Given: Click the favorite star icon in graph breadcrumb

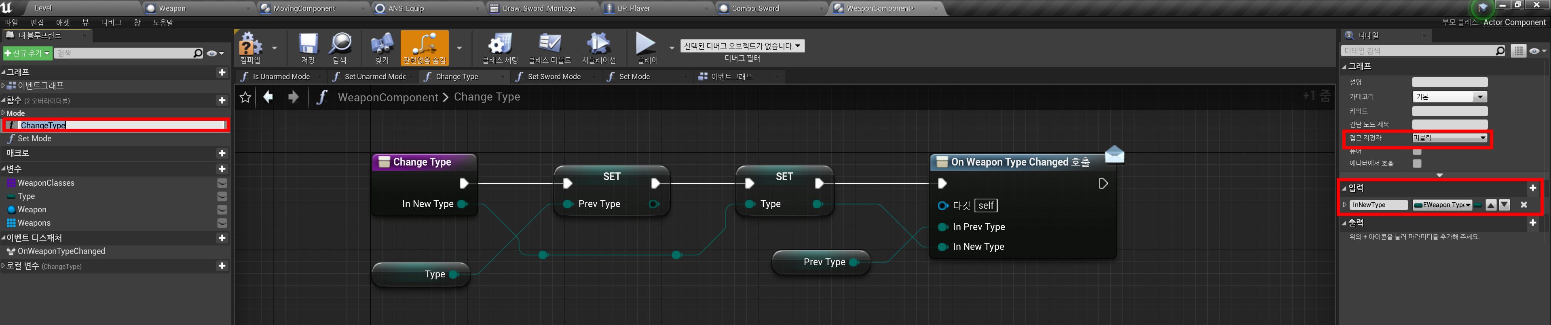Looking at the screenshot, I should [245, 97].
